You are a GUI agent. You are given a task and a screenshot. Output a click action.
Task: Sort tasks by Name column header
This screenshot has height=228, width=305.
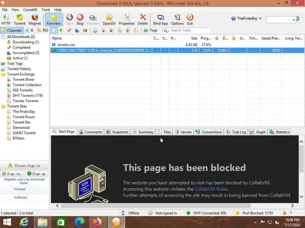[101, 38]
